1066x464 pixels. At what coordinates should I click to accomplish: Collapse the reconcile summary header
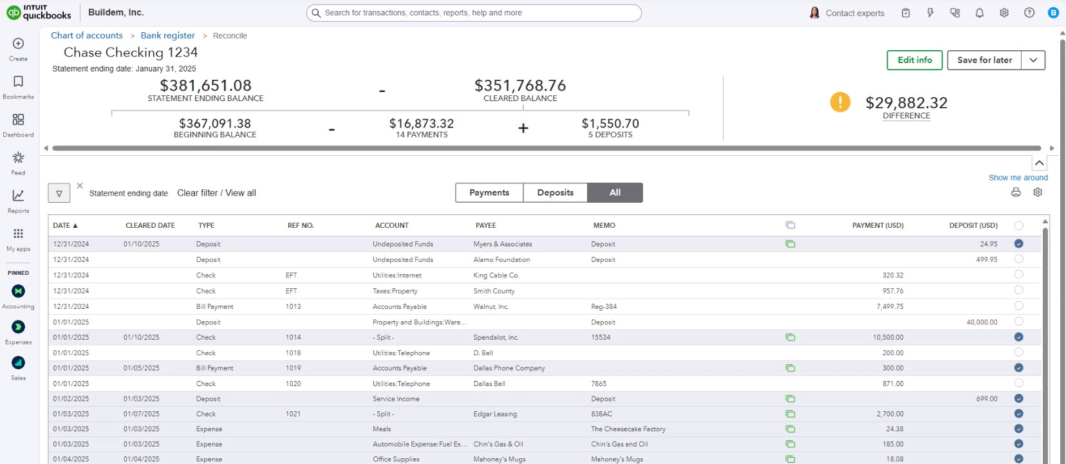click(x=1040, y=163)
